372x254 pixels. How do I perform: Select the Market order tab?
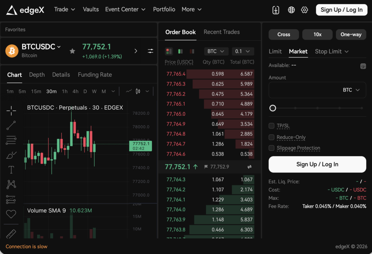click(298, 52)
